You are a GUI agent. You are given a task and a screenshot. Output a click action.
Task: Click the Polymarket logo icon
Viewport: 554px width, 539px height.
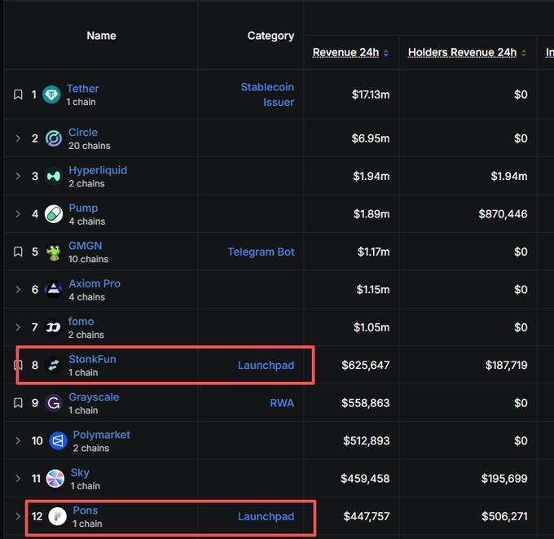pyautogui.click(x=58, y=440)
